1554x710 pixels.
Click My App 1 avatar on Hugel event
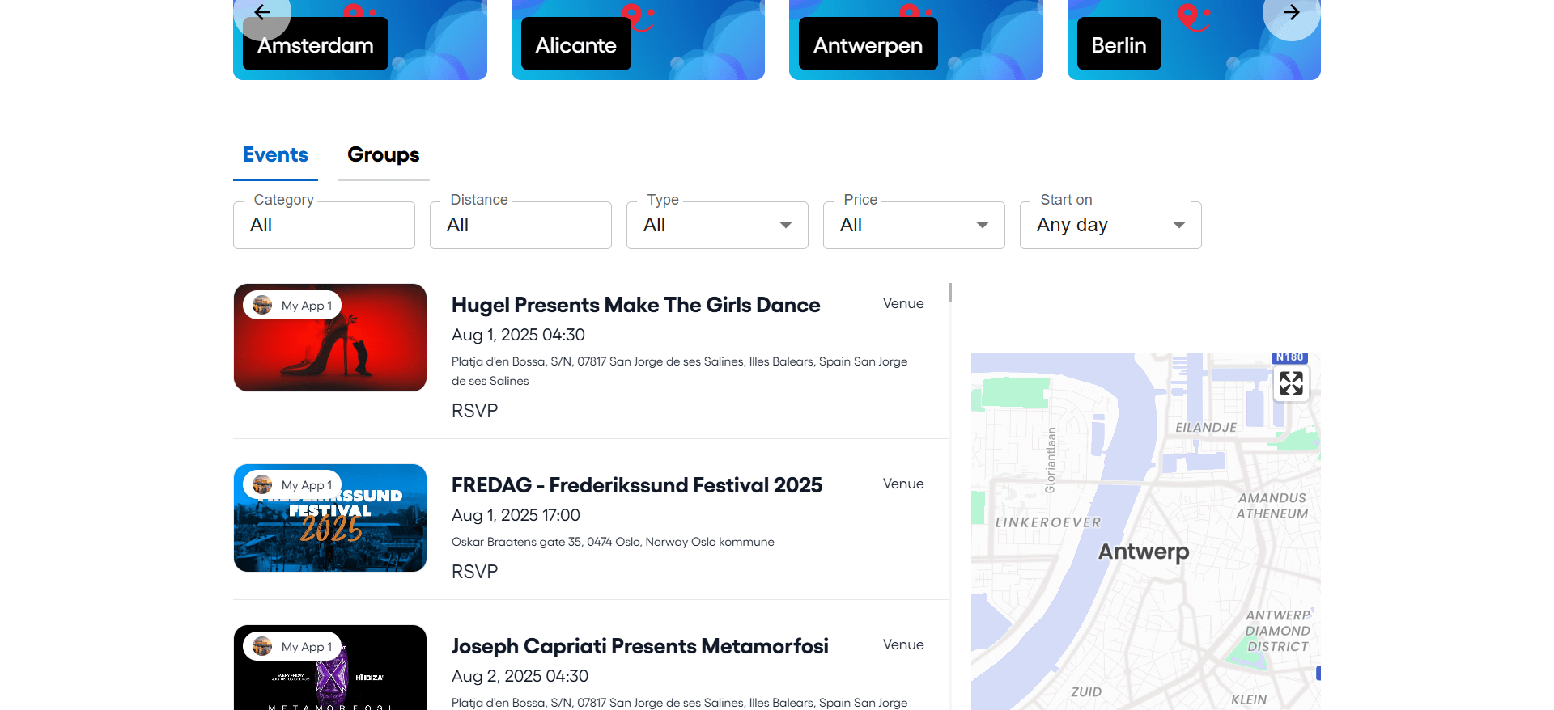262,305
